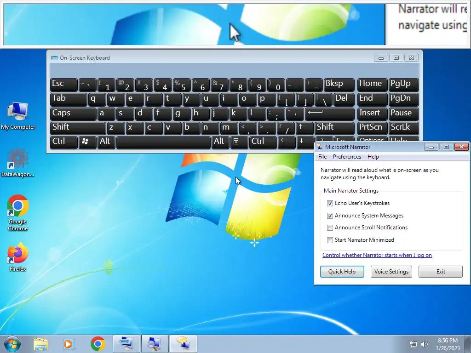Screen dimensions: 471x353
Task: Click Exit button in Narrator
Action: point(441,272)
